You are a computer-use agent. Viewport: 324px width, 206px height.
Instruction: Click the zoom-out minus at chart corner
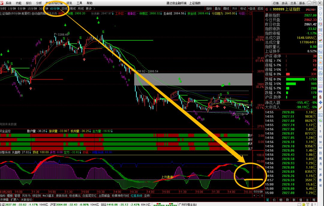click(x=258, y=196)
